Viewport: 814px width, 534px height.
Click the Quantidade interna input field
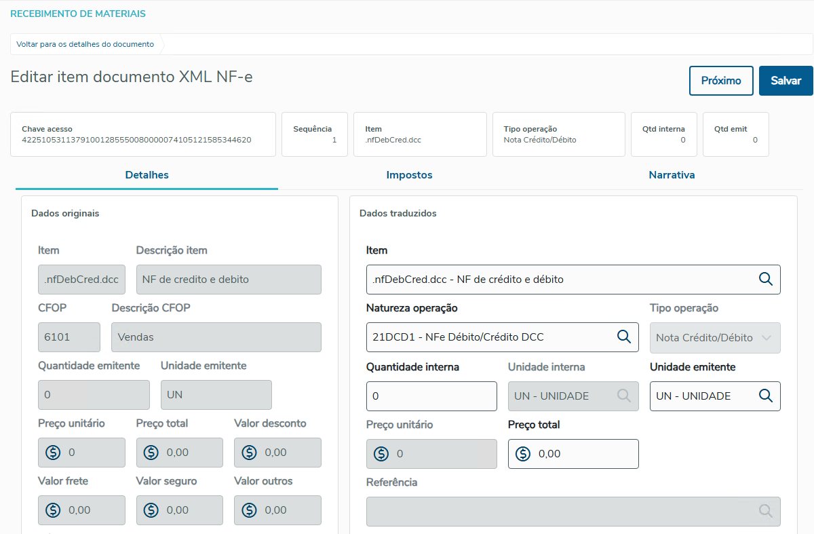(431, 396)
